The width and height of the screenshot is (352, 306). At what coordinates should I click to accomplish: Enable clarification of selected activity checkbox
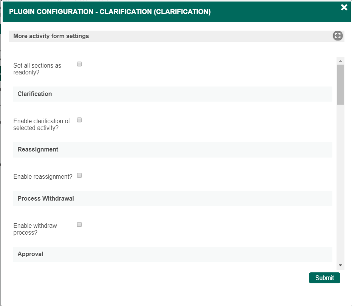(x=79, y=120)
